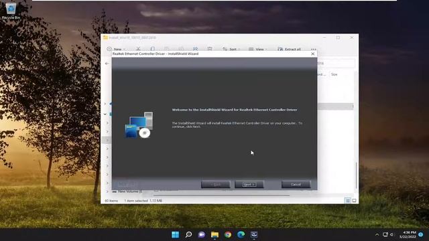Click the "60 items" status text
429x241 pixels.
111,201
